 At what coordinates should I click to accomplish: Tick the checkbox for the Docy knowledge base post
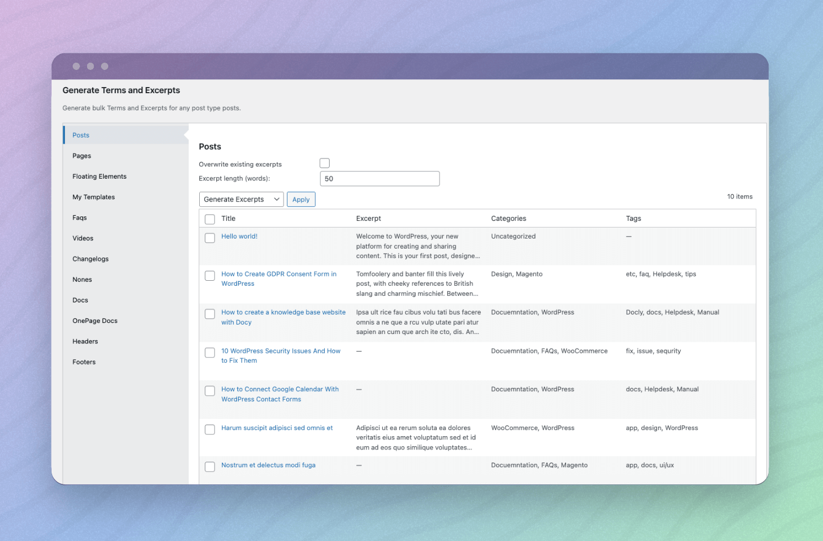coord(210,314)
